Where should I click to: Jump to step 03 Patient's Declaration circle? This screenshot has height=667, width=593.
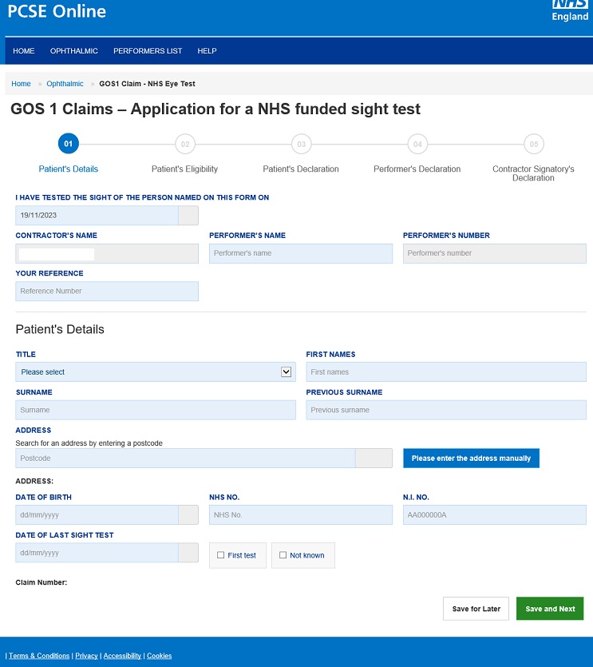click(301, 144)
